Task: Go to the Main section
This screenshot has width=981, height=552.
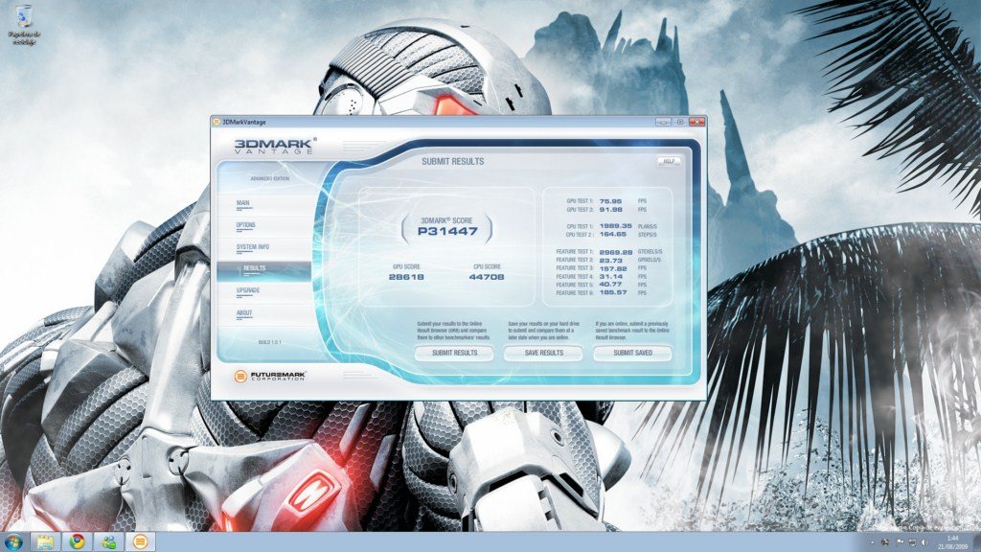Action: pyautogui.click(x=243, y=203)
